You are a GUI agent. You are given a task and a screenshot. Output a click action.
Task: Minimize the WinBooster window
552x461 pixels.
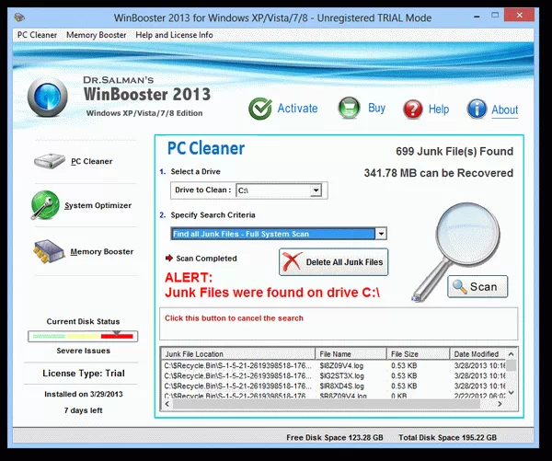pyautogui.click(x=477, y=17)
